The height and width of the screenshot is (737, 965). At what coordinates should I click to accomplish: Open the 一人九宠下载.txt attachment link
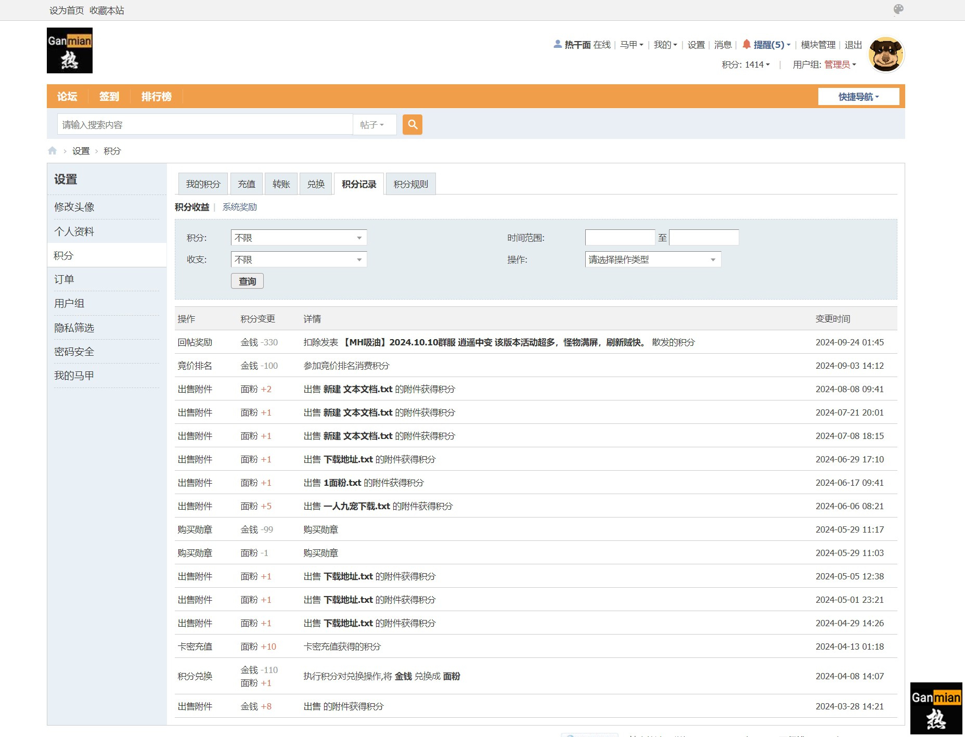pyautogui.click(x=357, y=506)
